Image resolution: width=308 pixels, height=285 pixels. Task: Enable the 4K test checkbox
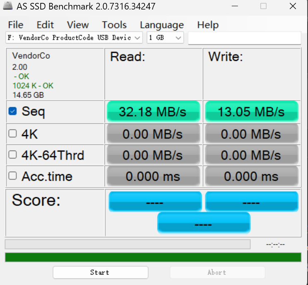pyautogui.click(x=12, y=134)
